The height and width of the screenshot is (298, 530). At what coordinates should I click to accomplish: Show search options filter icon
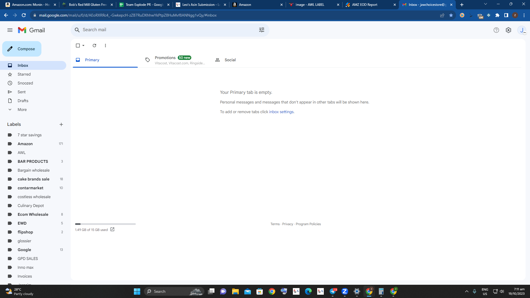262,30
